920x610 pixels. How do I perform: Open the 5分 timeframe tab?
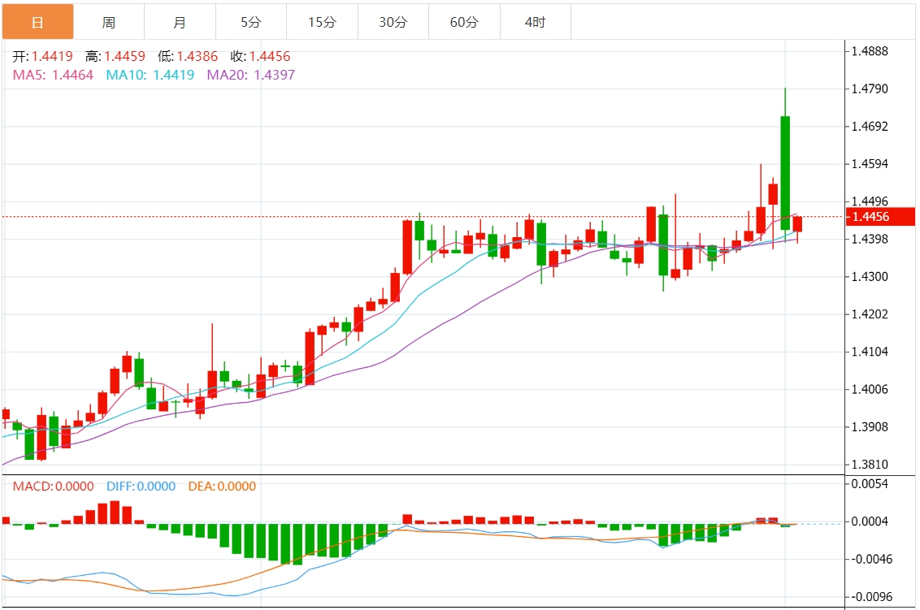pos(250,22)
